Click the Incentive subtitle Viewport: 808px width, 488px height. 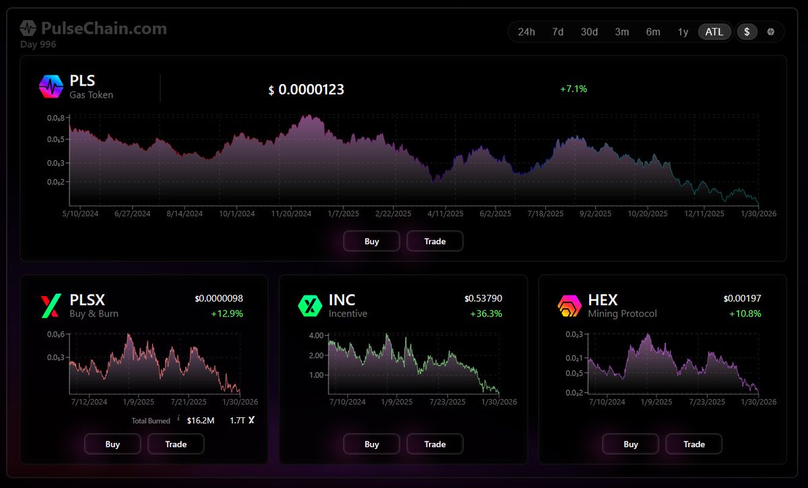coord(348,314)
